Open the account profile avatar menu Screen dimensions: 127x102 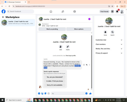(x=122, y=11)
